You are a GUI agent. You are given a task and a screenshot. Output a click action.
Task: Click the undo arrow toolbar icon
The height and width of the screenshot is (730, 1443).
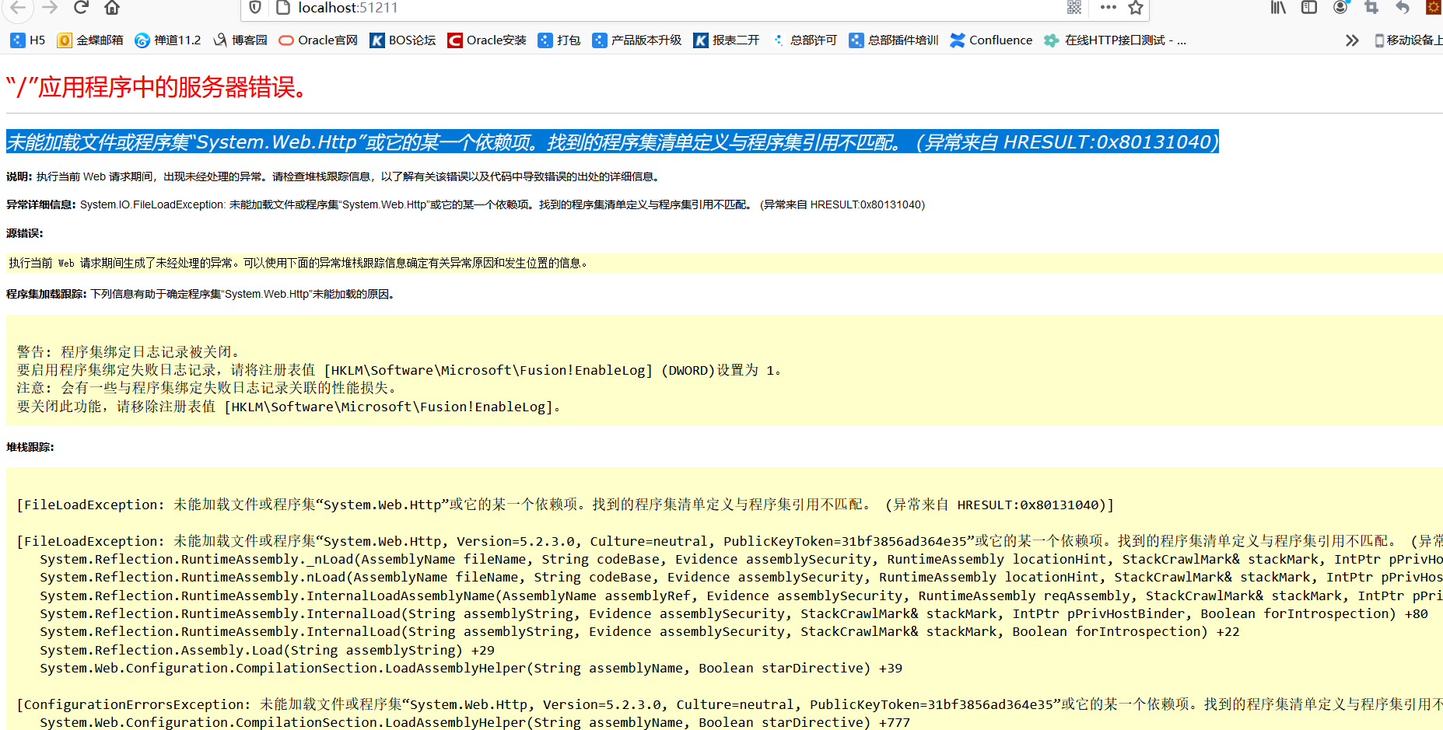click(1403, 8)
